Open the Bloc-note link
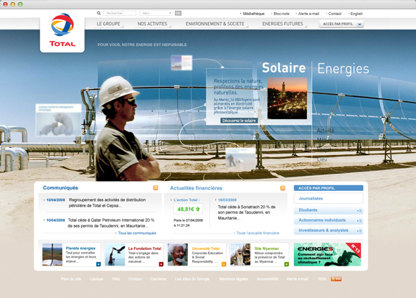 (x=281, y=14)
